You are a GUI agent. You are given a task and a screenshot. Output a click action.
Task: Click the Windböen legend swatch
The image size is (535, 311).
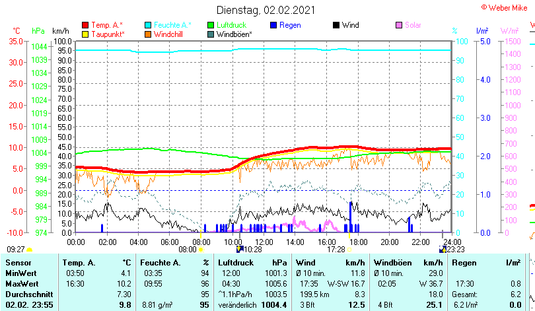(x=211, y=34)
